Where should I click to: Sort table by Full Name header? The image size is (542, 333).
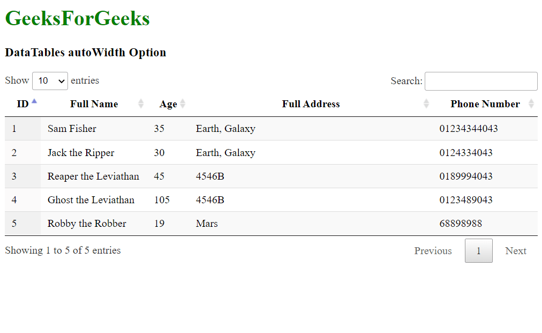(x=94, y=104)
